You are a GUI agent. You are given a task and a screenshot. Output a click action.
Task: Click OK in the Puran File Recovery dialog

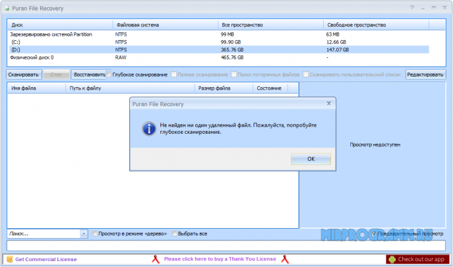click(311, 159)
